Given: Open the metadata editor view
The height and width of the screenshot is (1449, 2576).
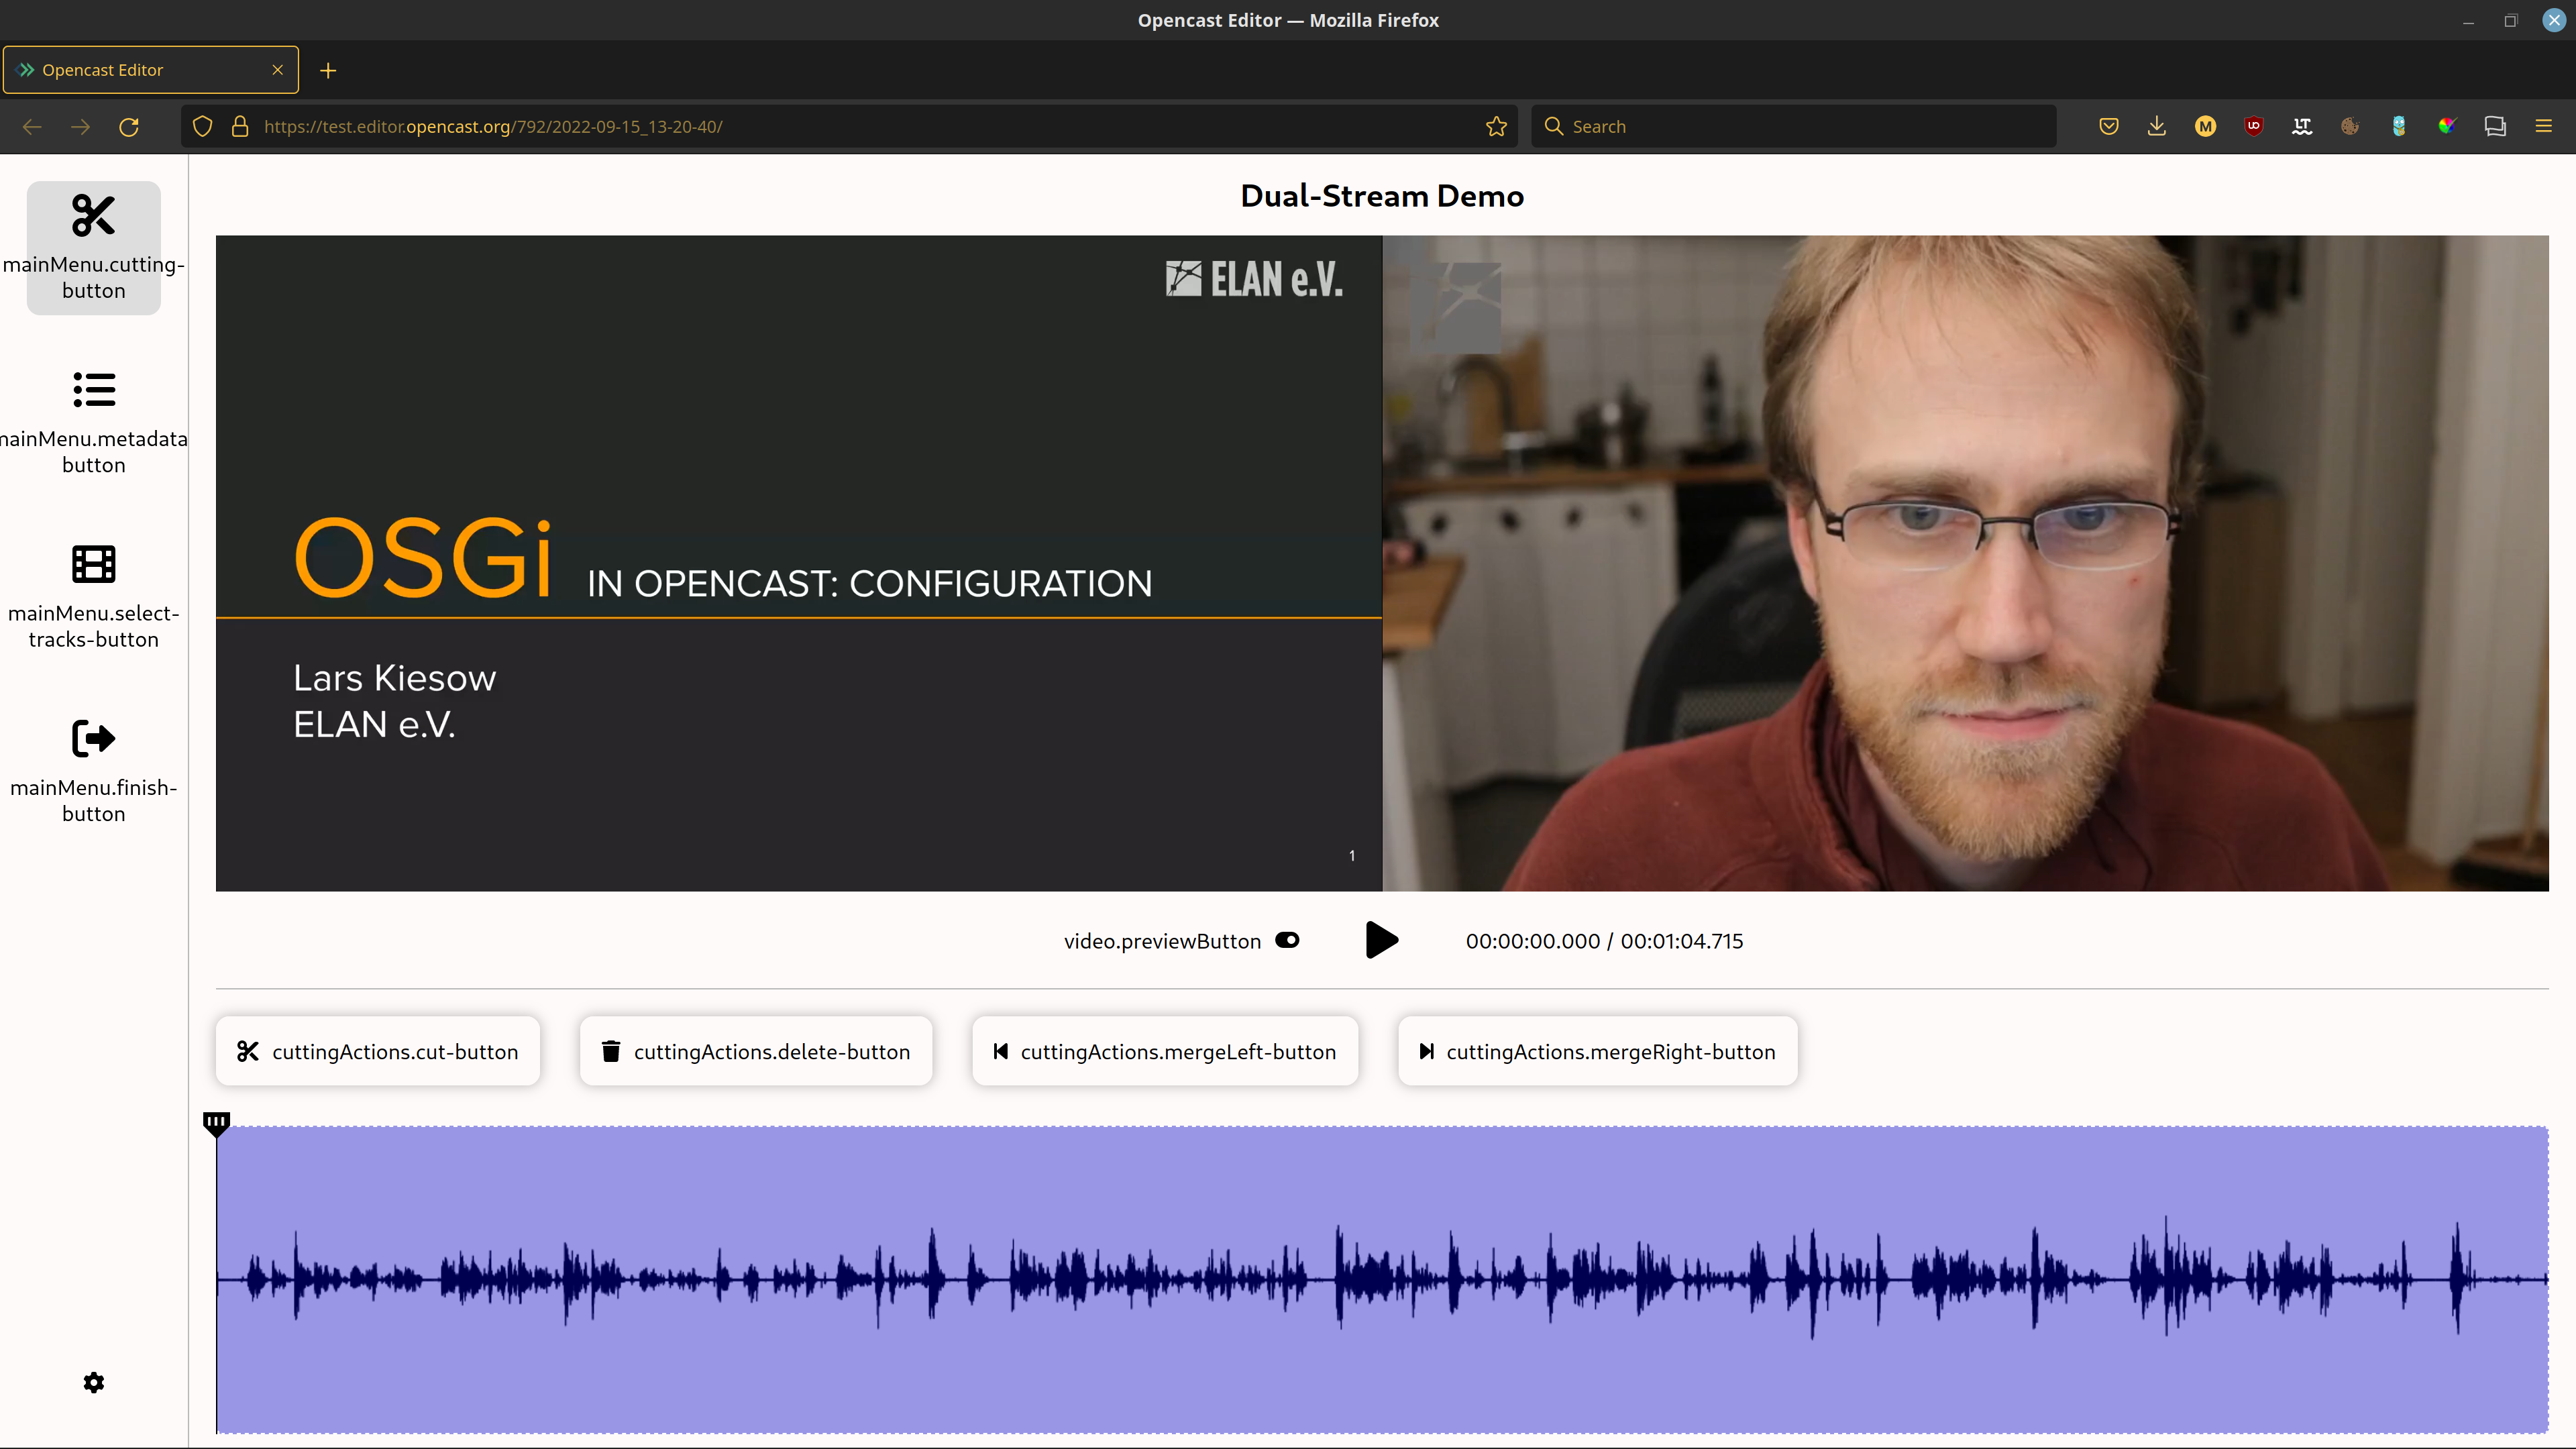Looking at the screenshot, I should pos(93,420).
